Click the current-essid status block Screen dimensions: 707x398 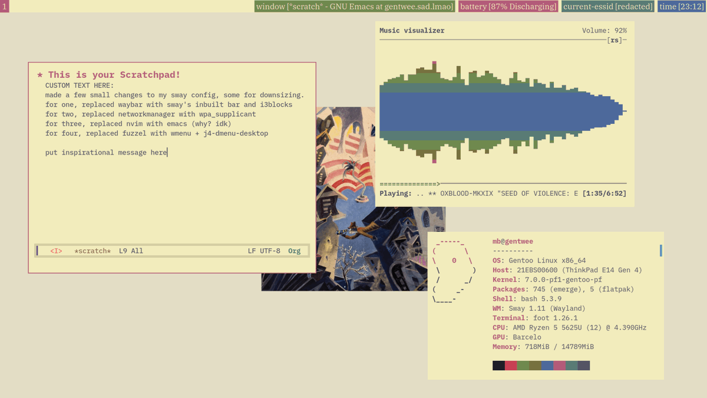click(x=607, y=6)
